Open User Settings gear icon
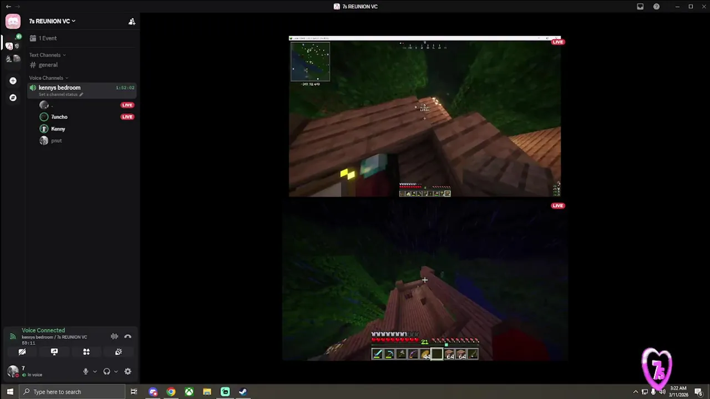The width and height of the screenshot is (710, 399). (128, 372)
